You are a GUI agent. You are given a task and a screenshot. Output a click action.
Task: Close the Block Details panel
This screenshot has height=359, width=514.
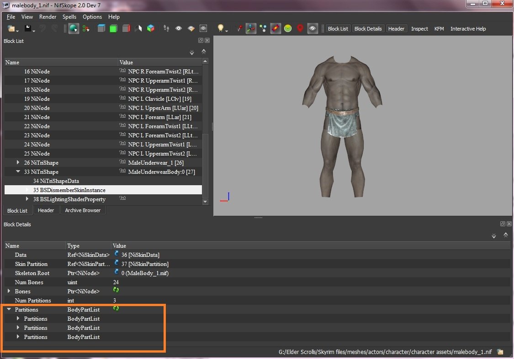[x=509, y=224]
